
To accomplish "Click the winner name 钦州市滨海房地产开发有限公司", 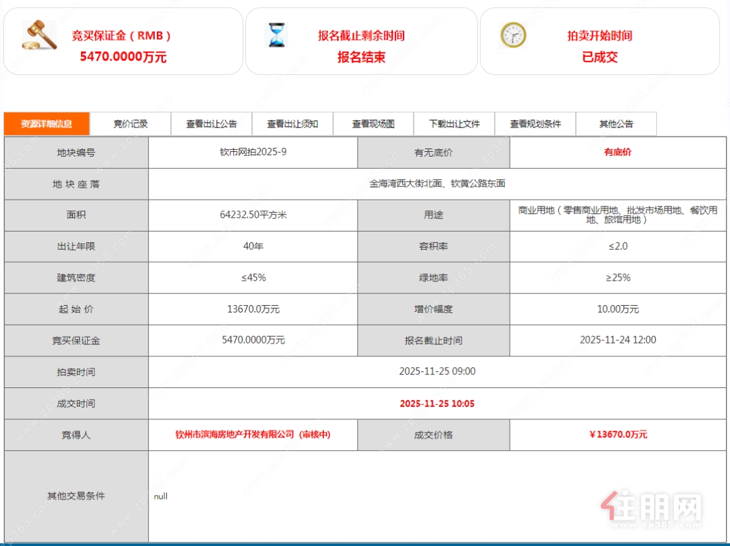I will coord(253,435).
